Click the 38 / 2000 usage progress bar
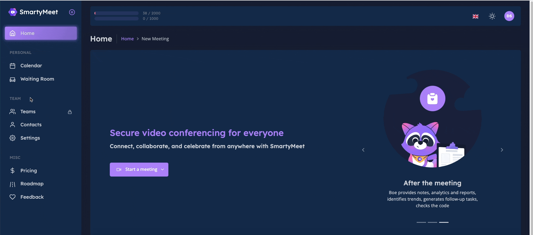Screen dimensions: 533x235 point(117,13)
